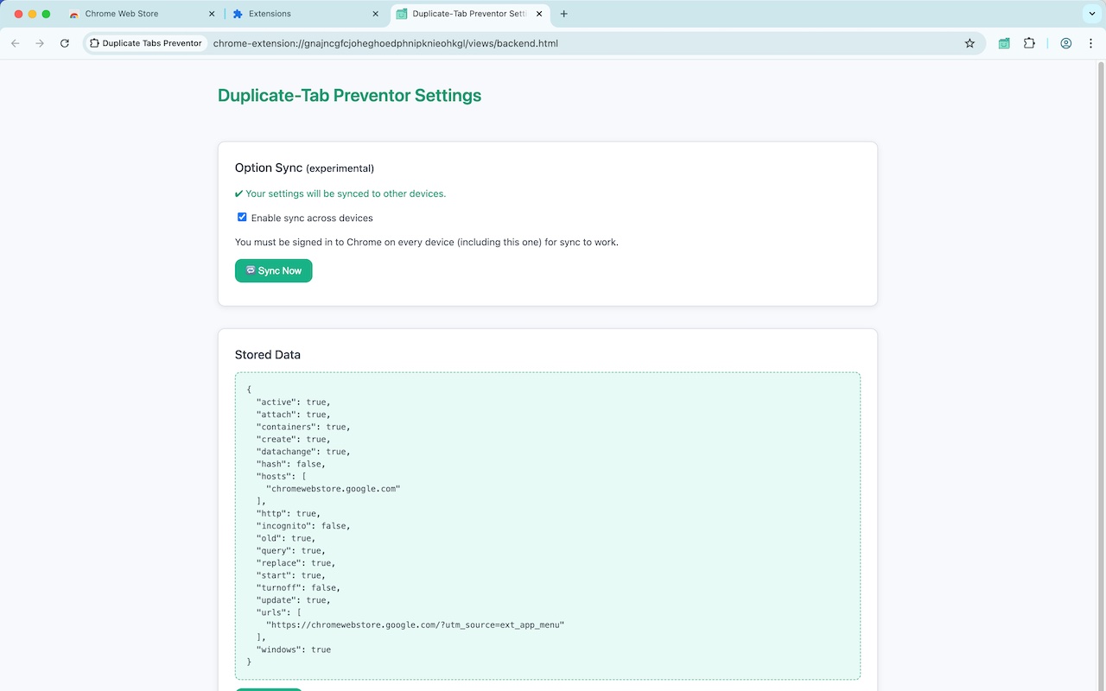Bookmark this page with the star icon
This screenshot has height=691, width=1106.
click(969, 43)
